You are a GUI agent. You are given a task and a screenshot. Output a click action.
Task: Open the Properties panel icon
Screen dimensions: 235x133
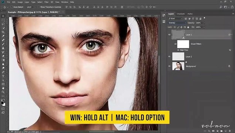[164, 21]
